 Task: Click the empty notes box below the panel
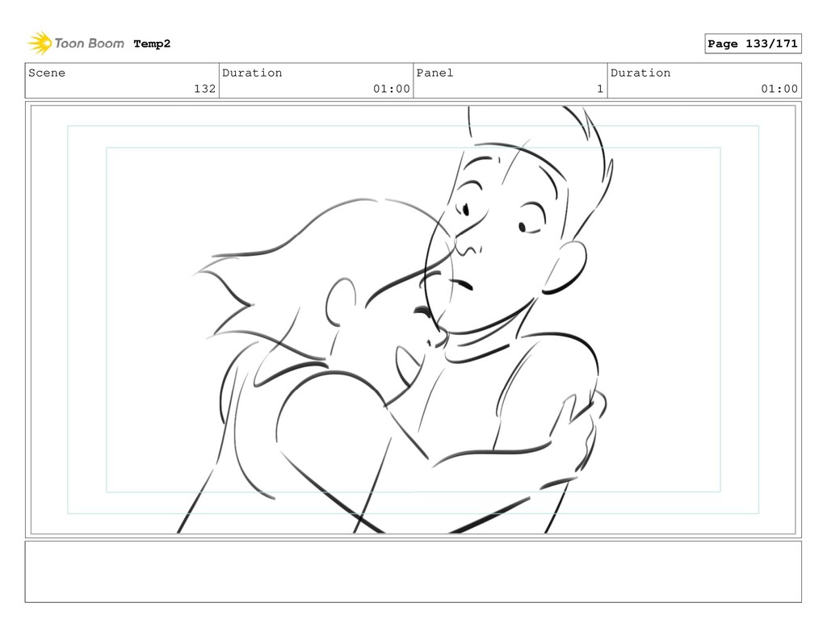[413, 571]
